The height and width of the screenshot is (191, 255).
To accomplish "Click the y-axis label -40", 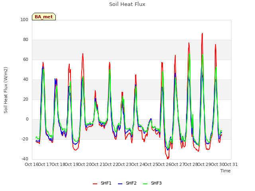I will [25, 159].
